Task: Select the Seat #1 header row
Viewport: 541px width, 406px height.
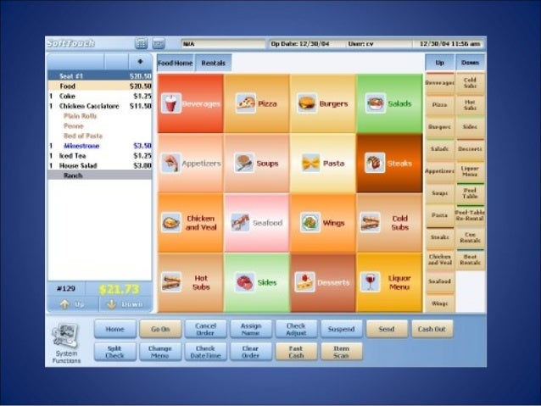Action: tap(100, 76)
